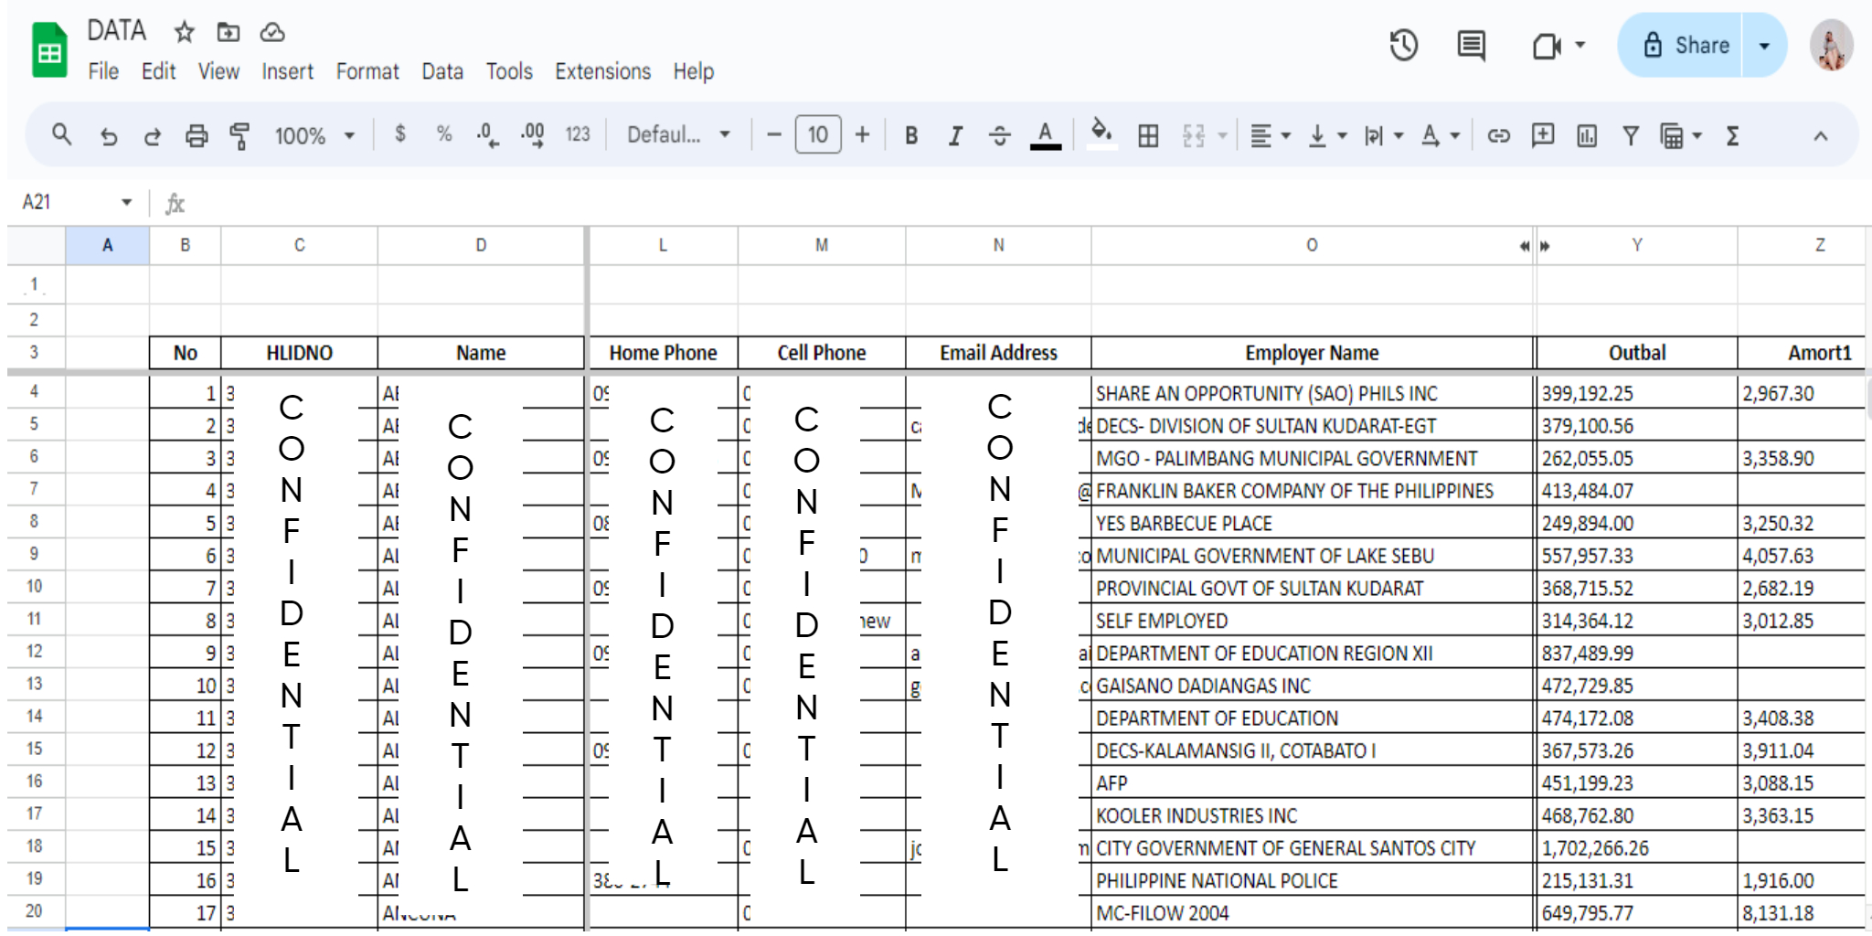The width and height of the screenshot is (1872, 936).
Task: Increase decimal places
Action: tap(533, 135)
